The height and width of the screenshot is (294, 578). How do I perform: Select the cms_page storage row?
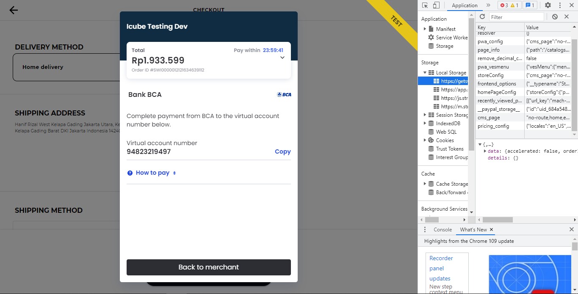point(523,118)
